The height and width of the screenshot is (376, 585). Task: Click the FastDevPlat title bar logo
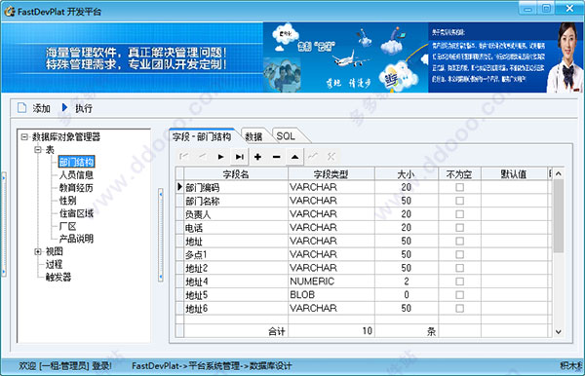point(10,12)
